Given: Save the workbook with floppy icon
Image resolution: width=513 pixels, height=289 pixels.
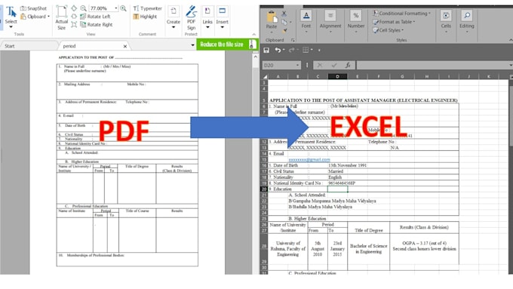Looking at the screenshot, I should point(266,50).
